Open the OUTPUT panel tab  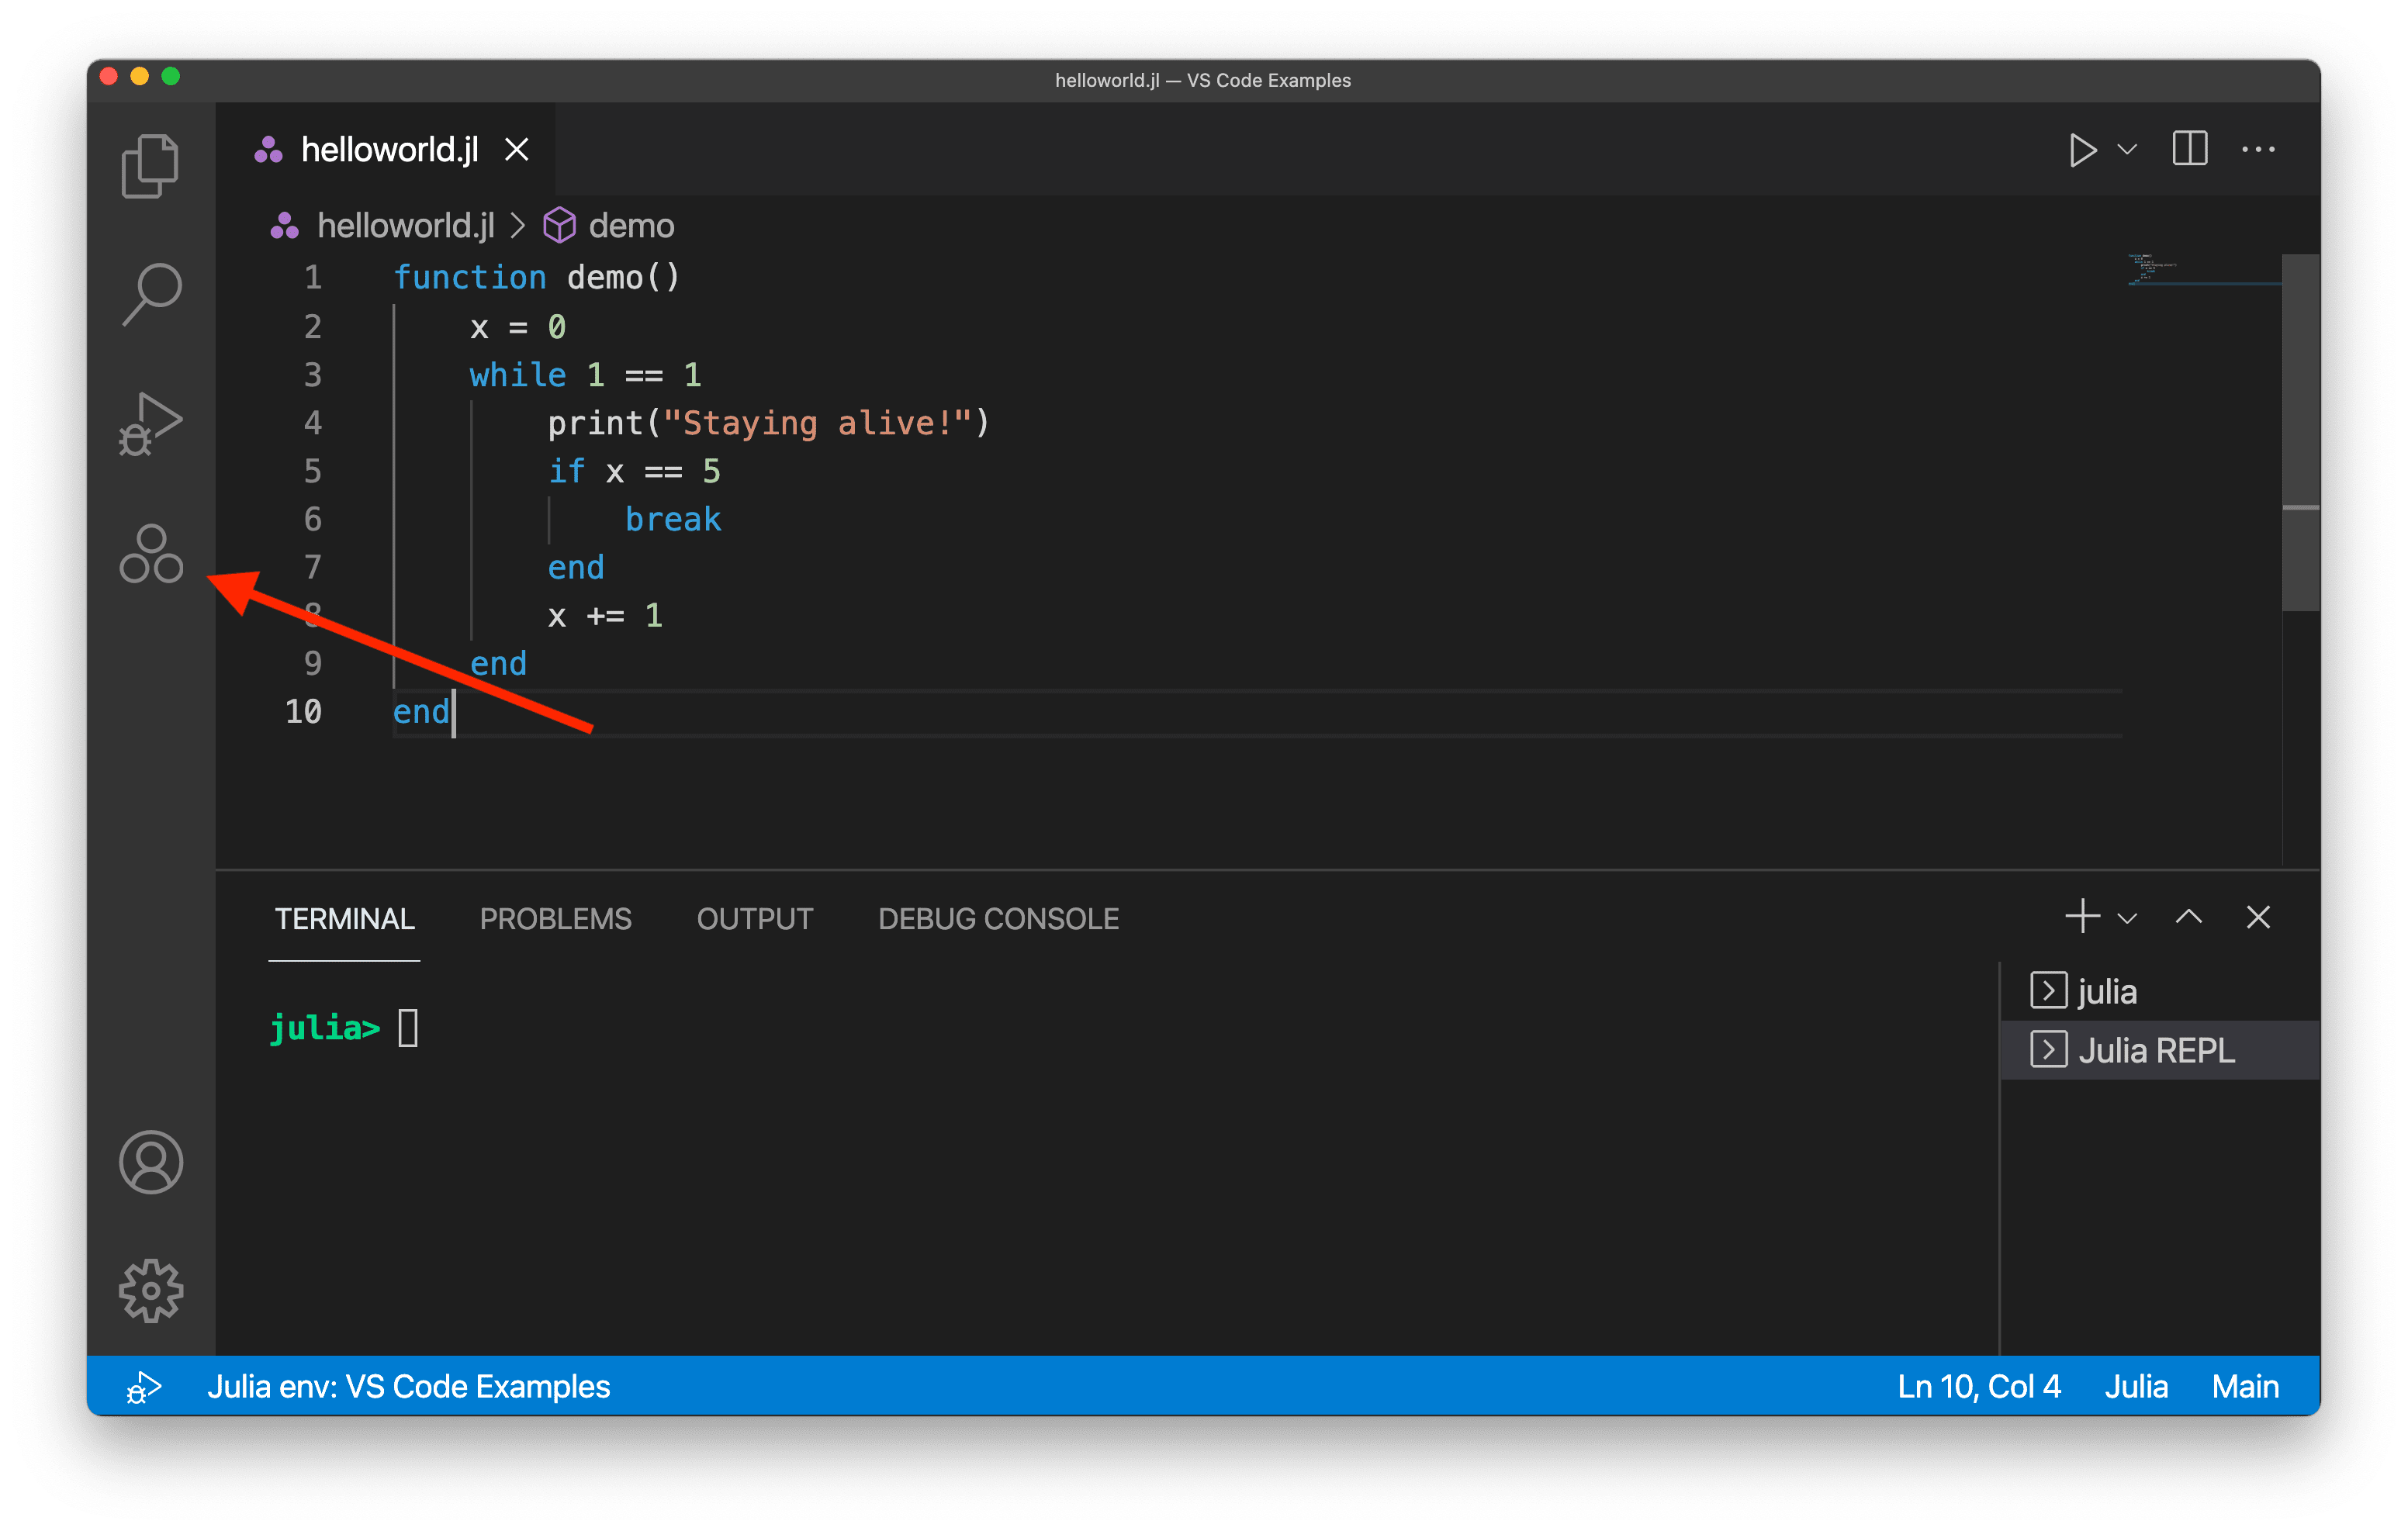[x=754, y=919]
